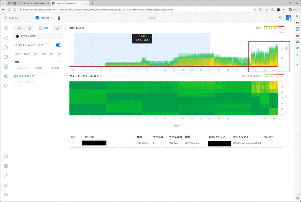The width and height of the screenshot is (301, 202).
Task: Switch to the アクセスポイント U7 Pro XGS browser tab
Action: coord(32,3)
